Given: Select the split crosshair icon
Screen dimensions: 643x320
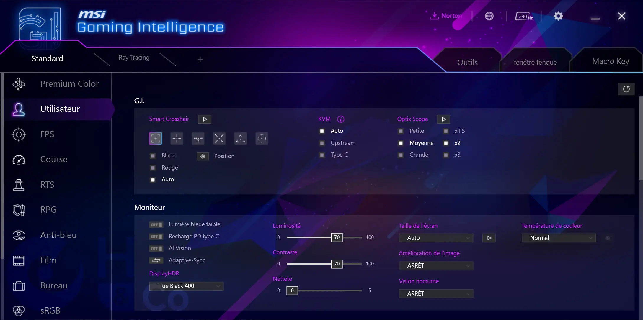Looking at the screenshot, I should coord(198,138).
